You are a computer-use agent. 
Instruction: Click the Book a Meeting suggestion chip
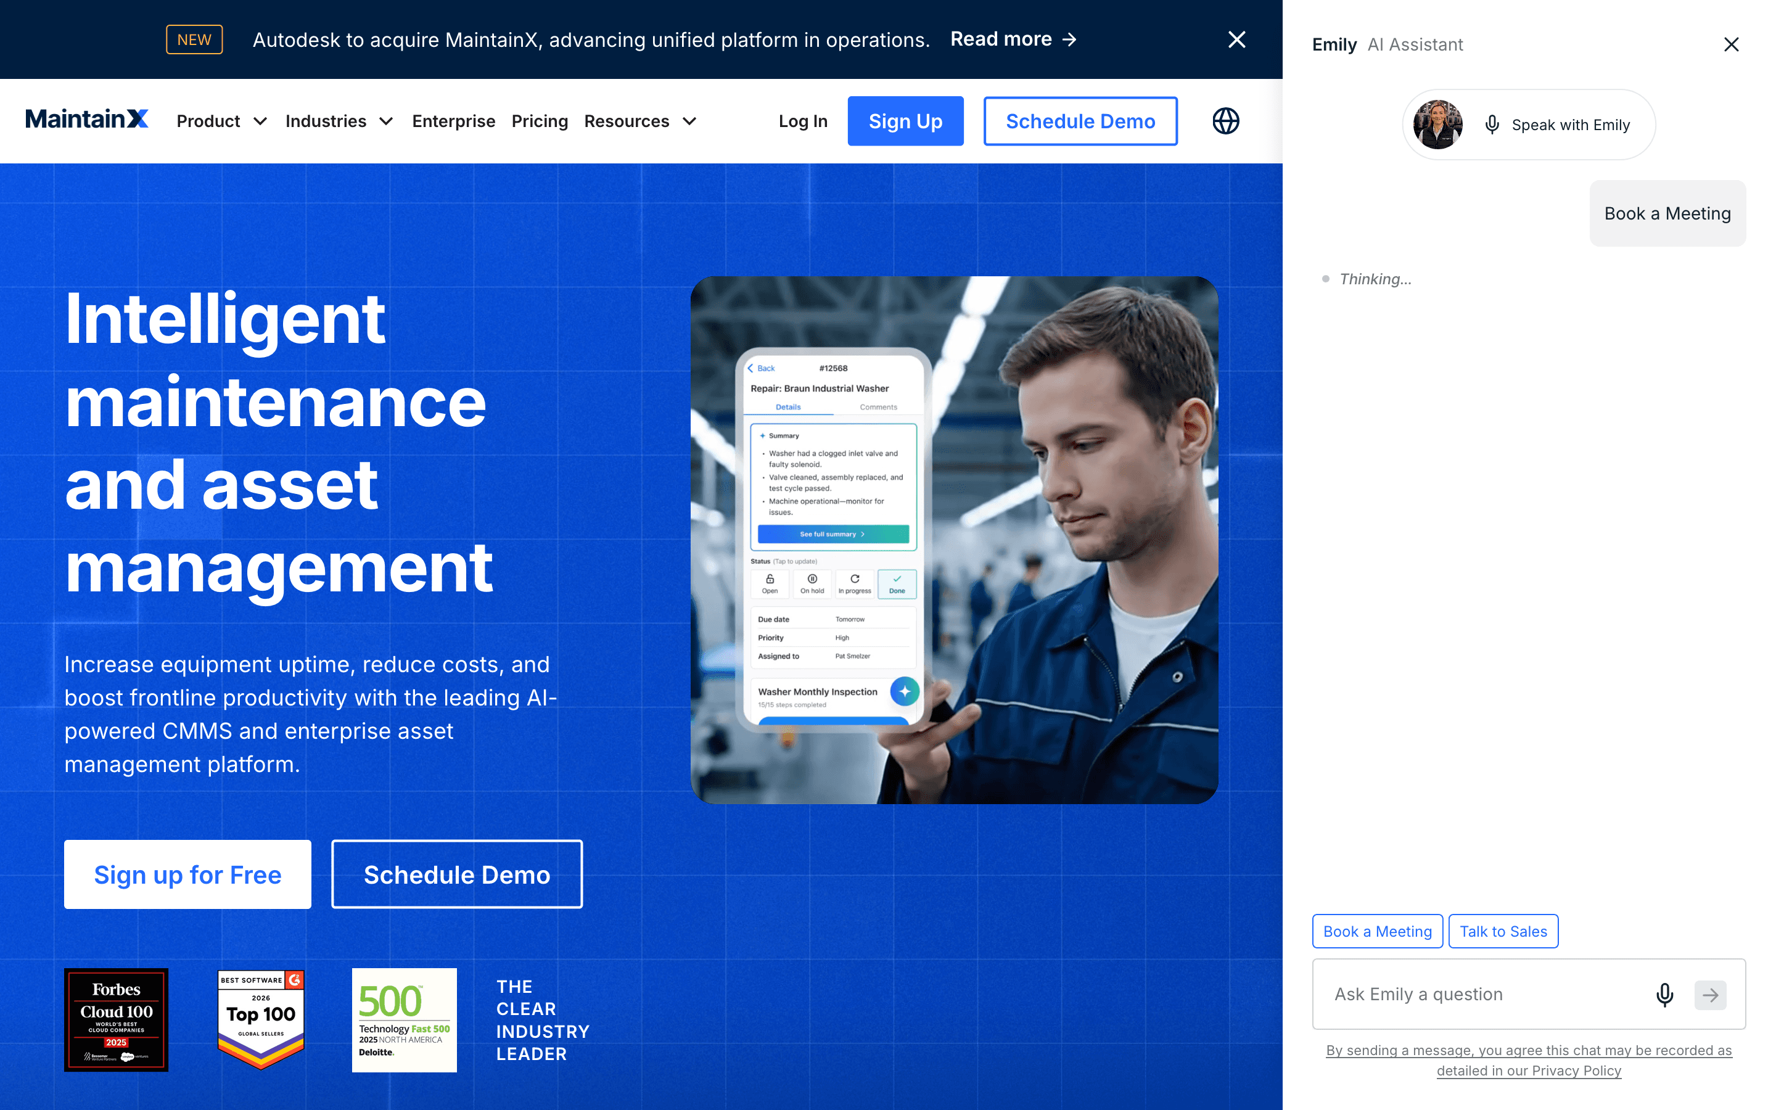[1377, 931]
